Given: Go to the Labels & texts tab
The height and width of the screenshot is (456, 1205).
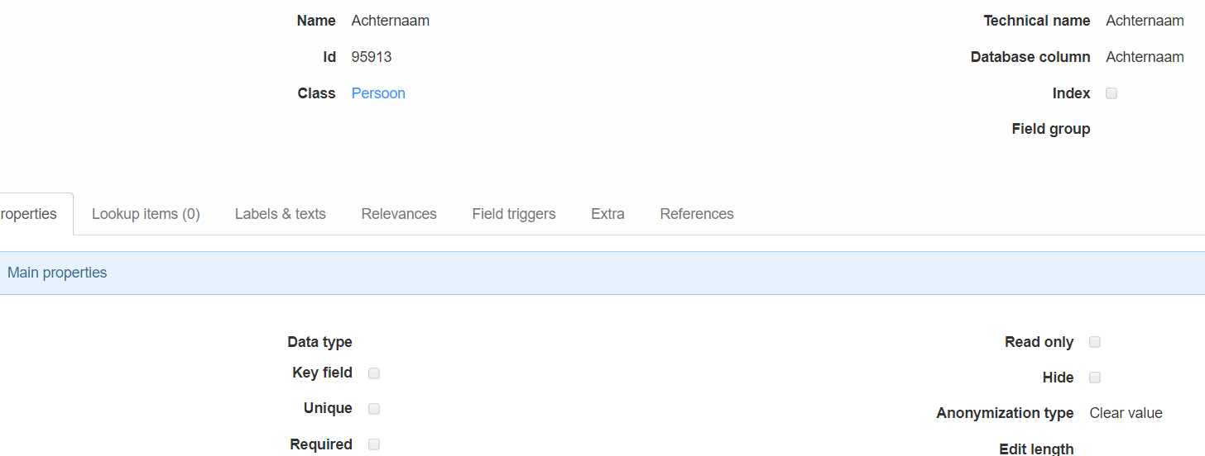Looking at the screenshot, I should [280, 214].
